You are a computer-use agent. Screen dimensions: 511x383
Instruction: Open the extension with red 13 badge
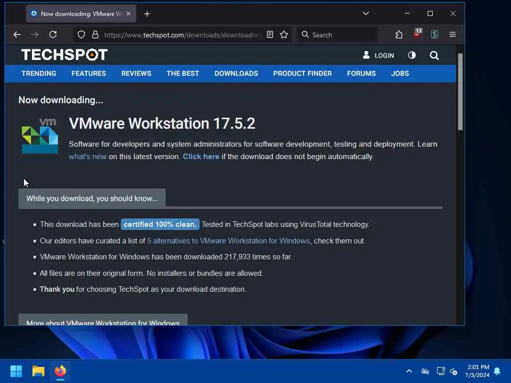point(417,34)
